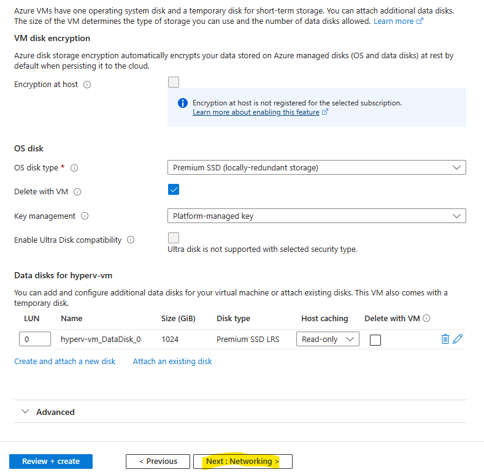Toggle Encryption at host checkbox
Screen dimensions: 484x475
174,82
